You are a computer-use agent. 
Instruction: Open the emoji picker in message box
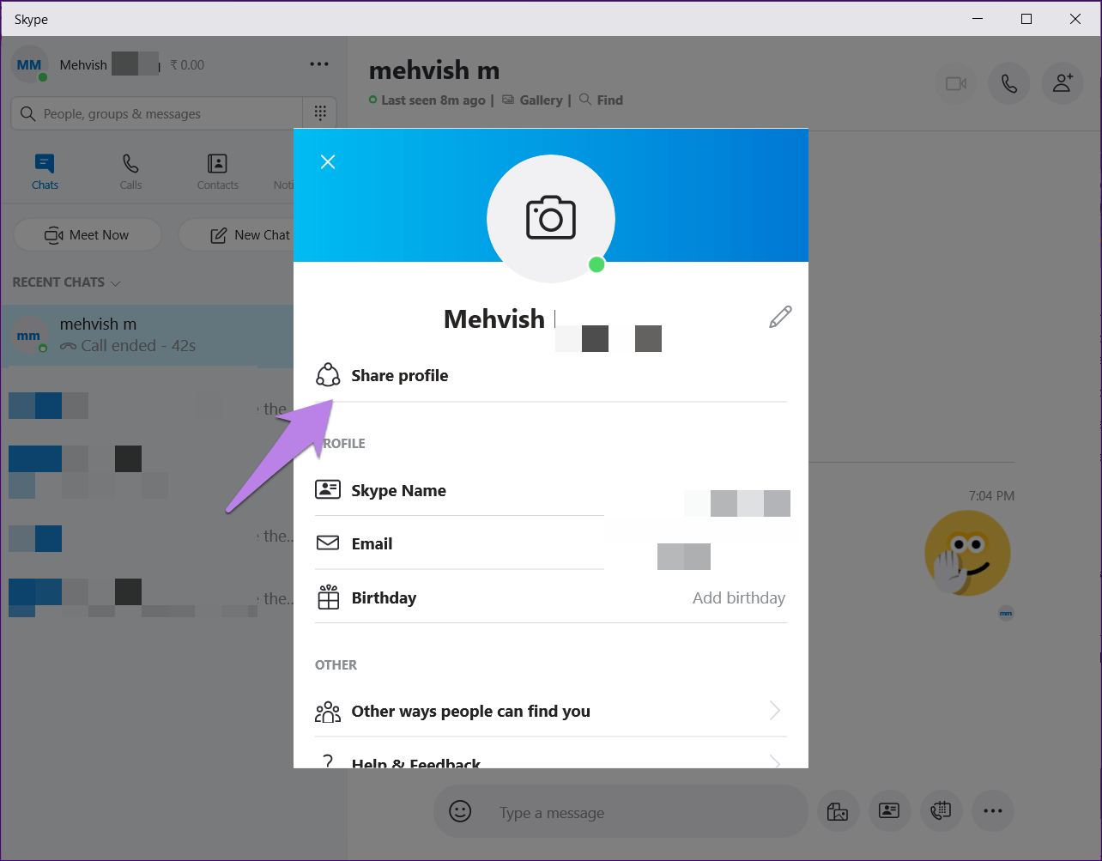(460, 811)
